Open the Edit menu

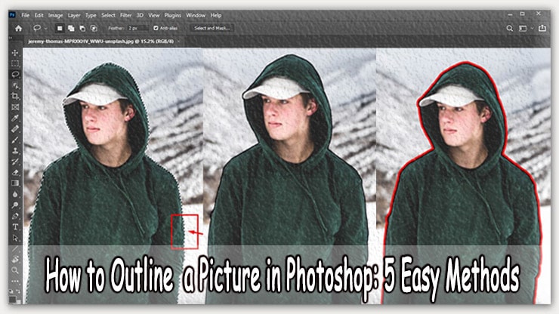39,15
